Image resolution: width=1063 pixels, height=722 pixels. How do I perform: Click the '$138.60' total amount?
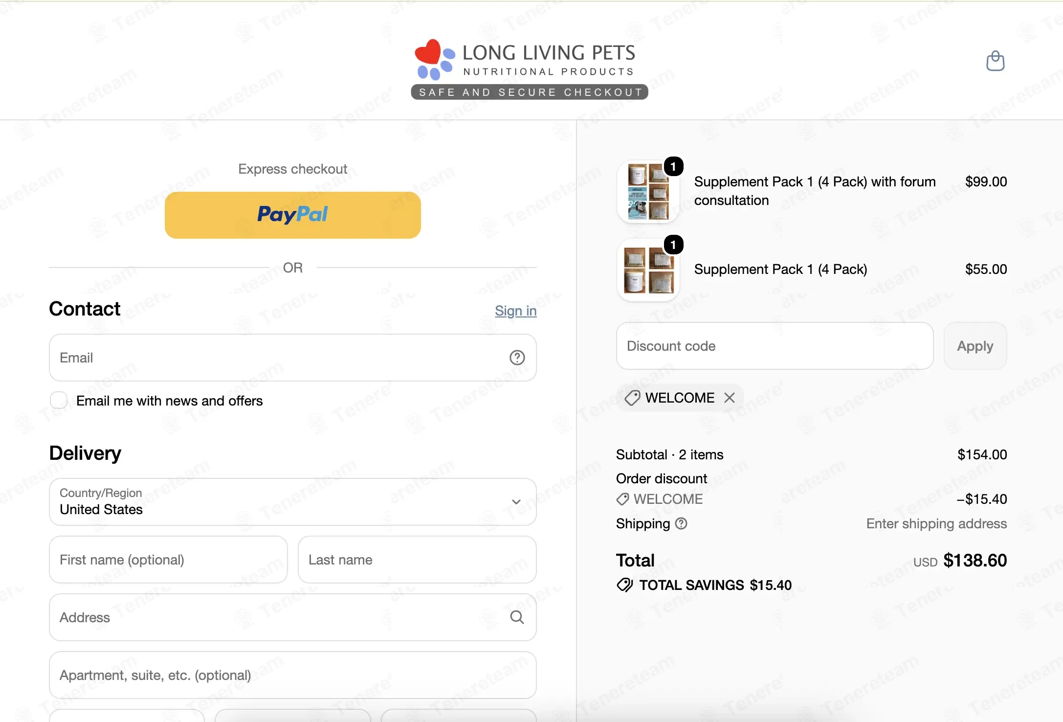tap(975, 560)
